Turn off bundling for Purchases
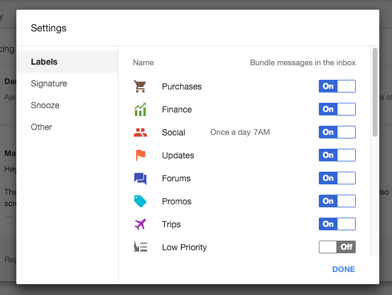 tap(337, 86)
